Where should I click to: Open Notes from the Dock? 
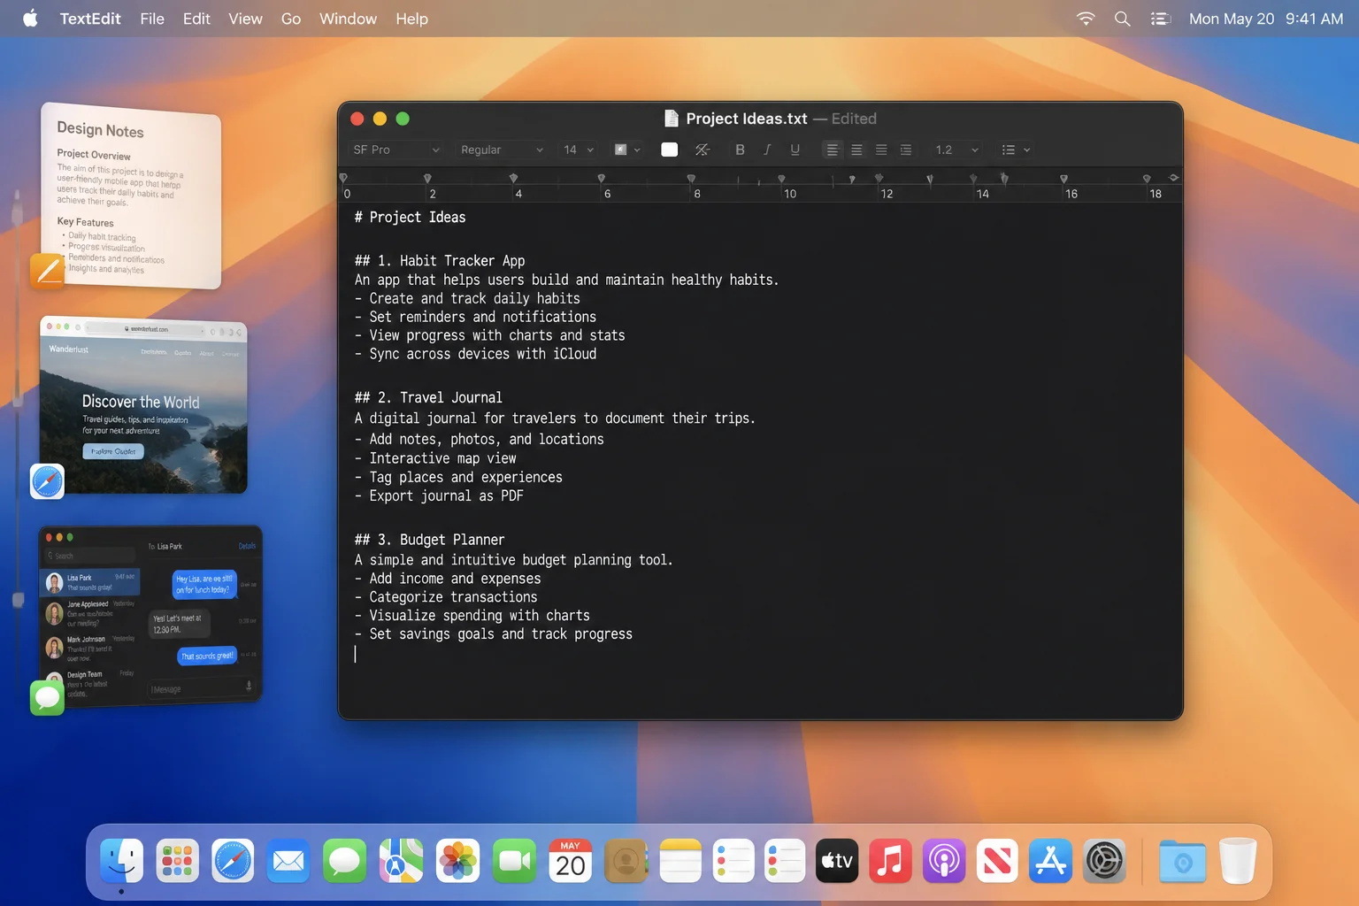click(680, 861)
